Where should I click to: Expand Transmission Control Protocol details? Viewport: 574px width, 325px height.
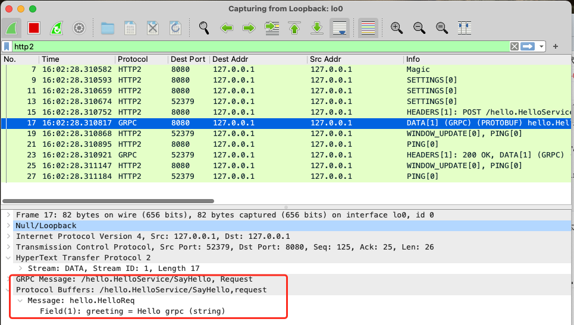8,247
